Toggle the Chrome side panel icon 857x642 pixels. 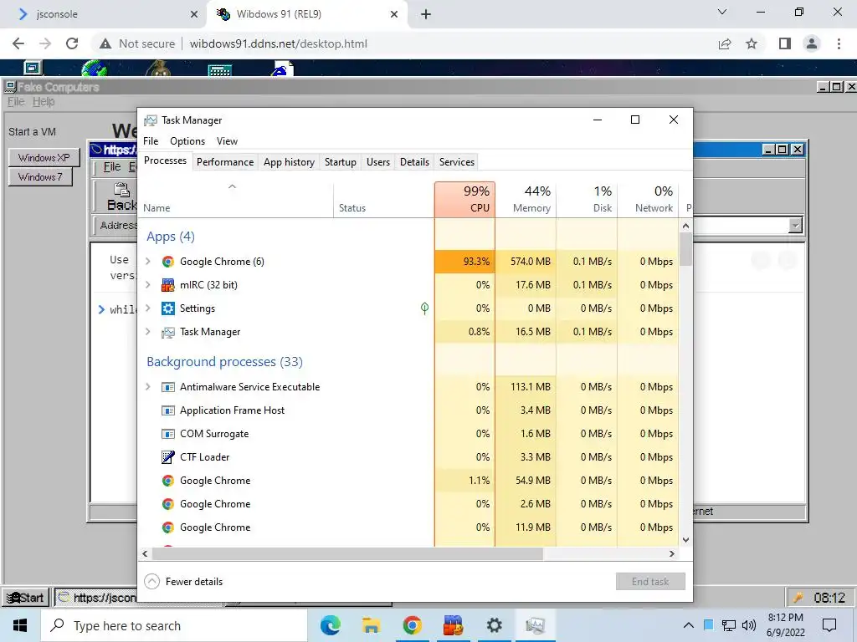coord(785,43)
